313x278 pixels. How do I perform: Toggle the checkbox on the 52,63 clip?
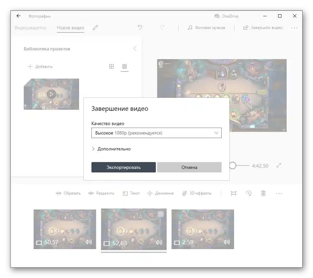[161, 214]
